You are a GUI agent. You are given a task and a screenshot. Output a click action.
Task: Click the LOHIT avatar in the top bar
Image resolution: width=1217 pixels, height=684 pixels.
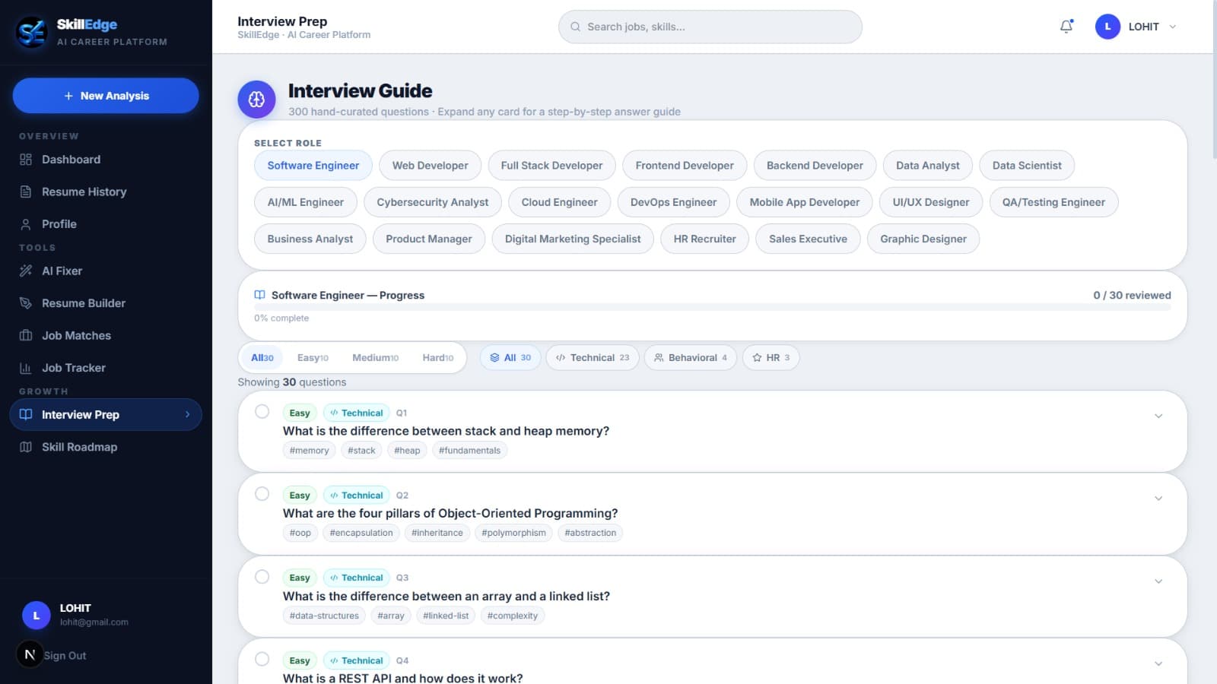point(1107,27)
